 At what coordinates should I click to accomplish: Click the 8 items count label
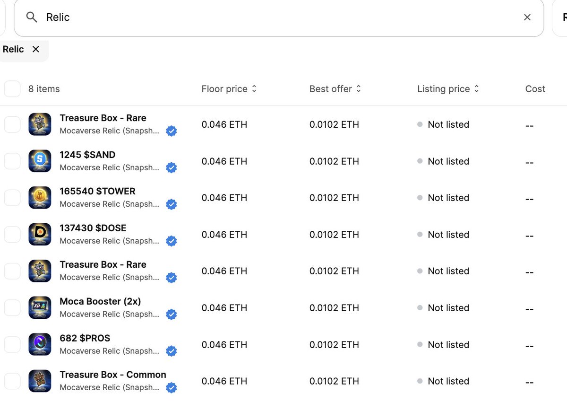pyautogui.click(x=44, y=89)
